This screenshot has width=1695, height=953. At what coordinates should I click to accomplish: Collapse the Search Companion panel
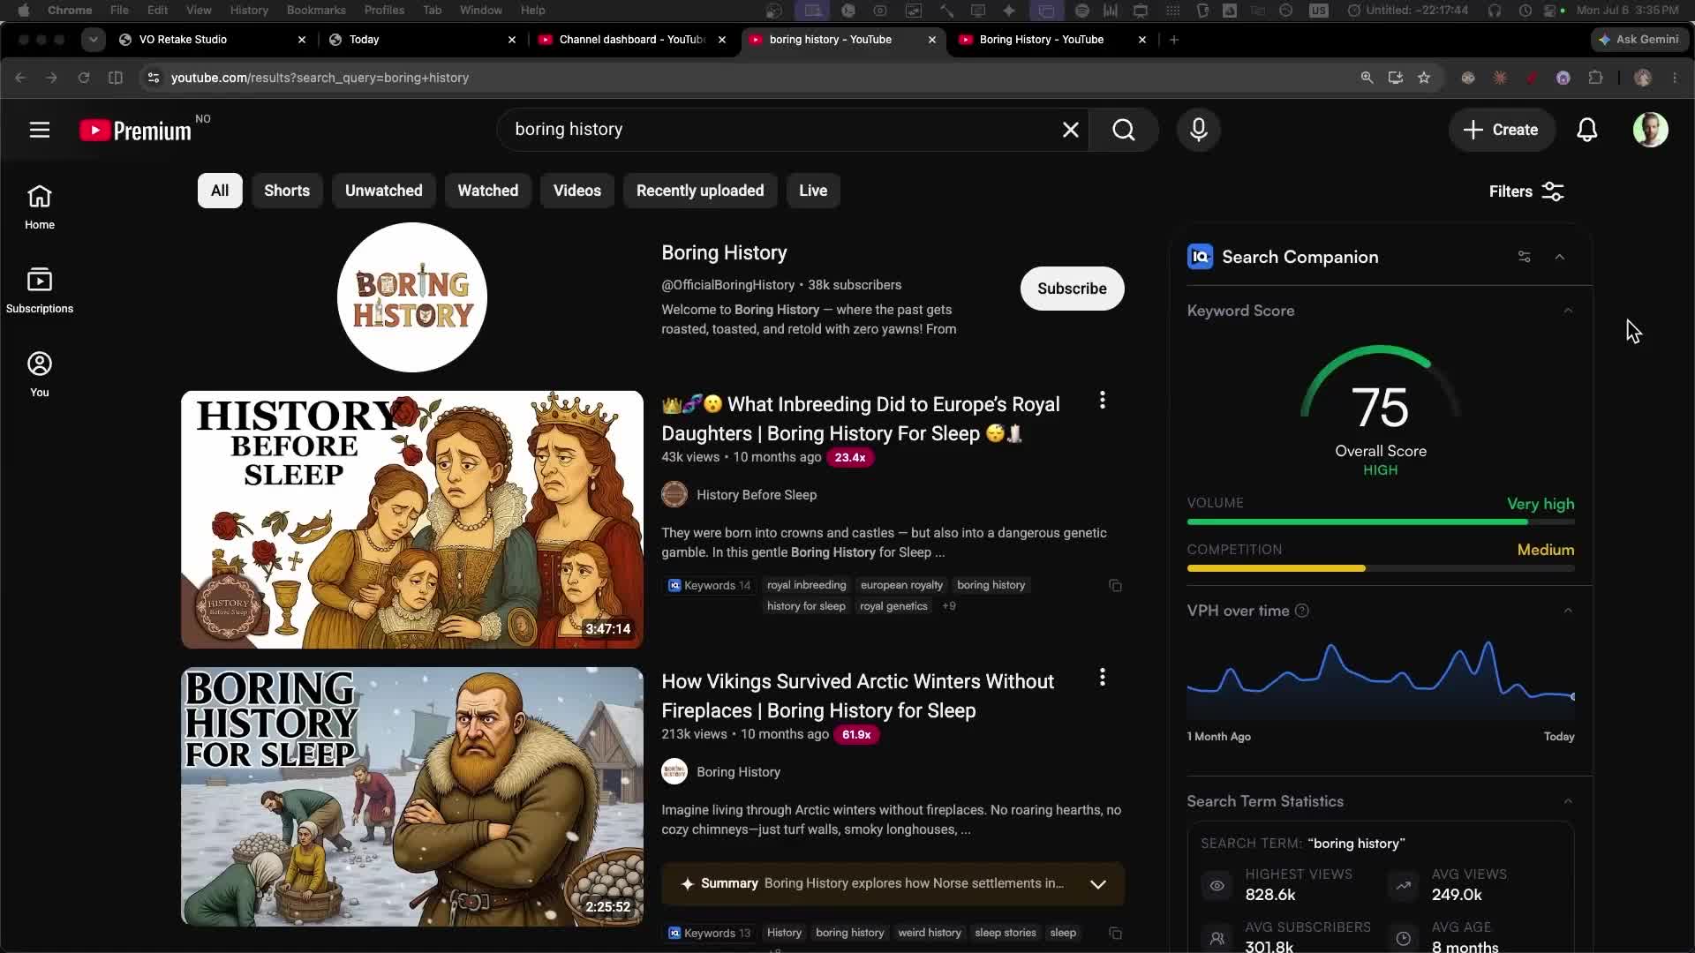1559,257
